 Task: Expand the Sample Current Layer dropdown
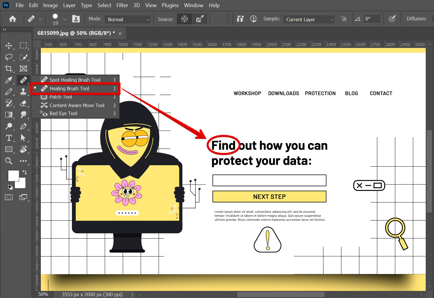(x=308, y=20)
